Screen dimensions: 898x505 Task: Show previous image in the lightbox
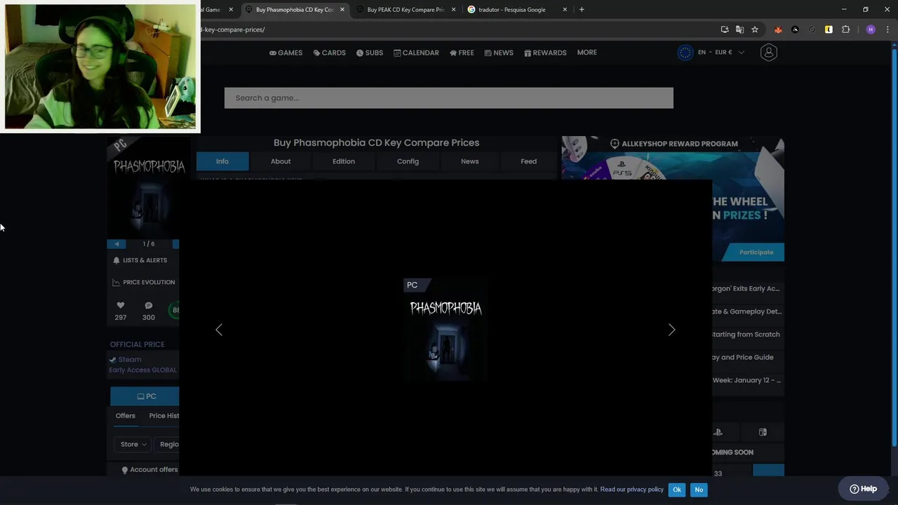pos(219,330)
